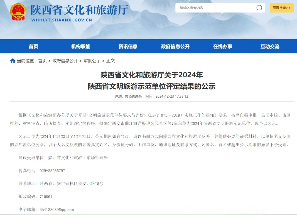Click the address 陕西省西安市碑林区长安北路15号

(71, 184)
